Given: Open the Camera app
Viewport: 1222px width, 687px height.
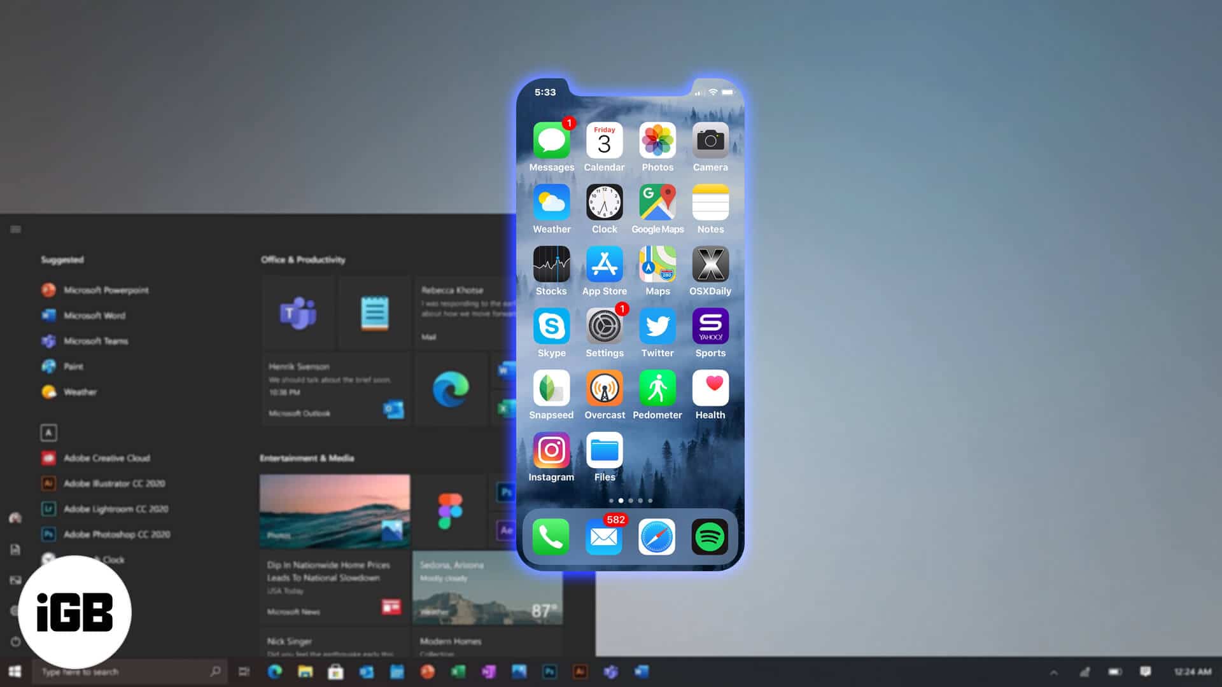Looking at the screenshot, I should coord(710,141).
